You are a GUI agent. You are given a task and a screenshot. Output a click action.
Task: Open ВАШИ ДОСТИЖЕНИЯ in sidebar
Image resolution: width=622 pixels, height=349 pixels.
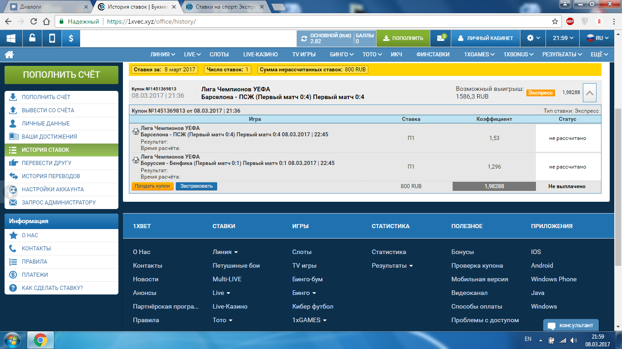tap(61, 136)
